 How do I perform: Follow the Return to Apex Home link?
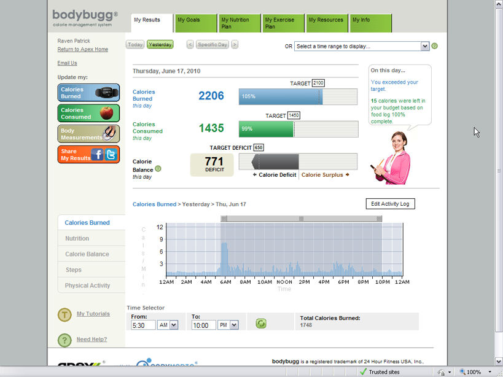click(82, 50)
